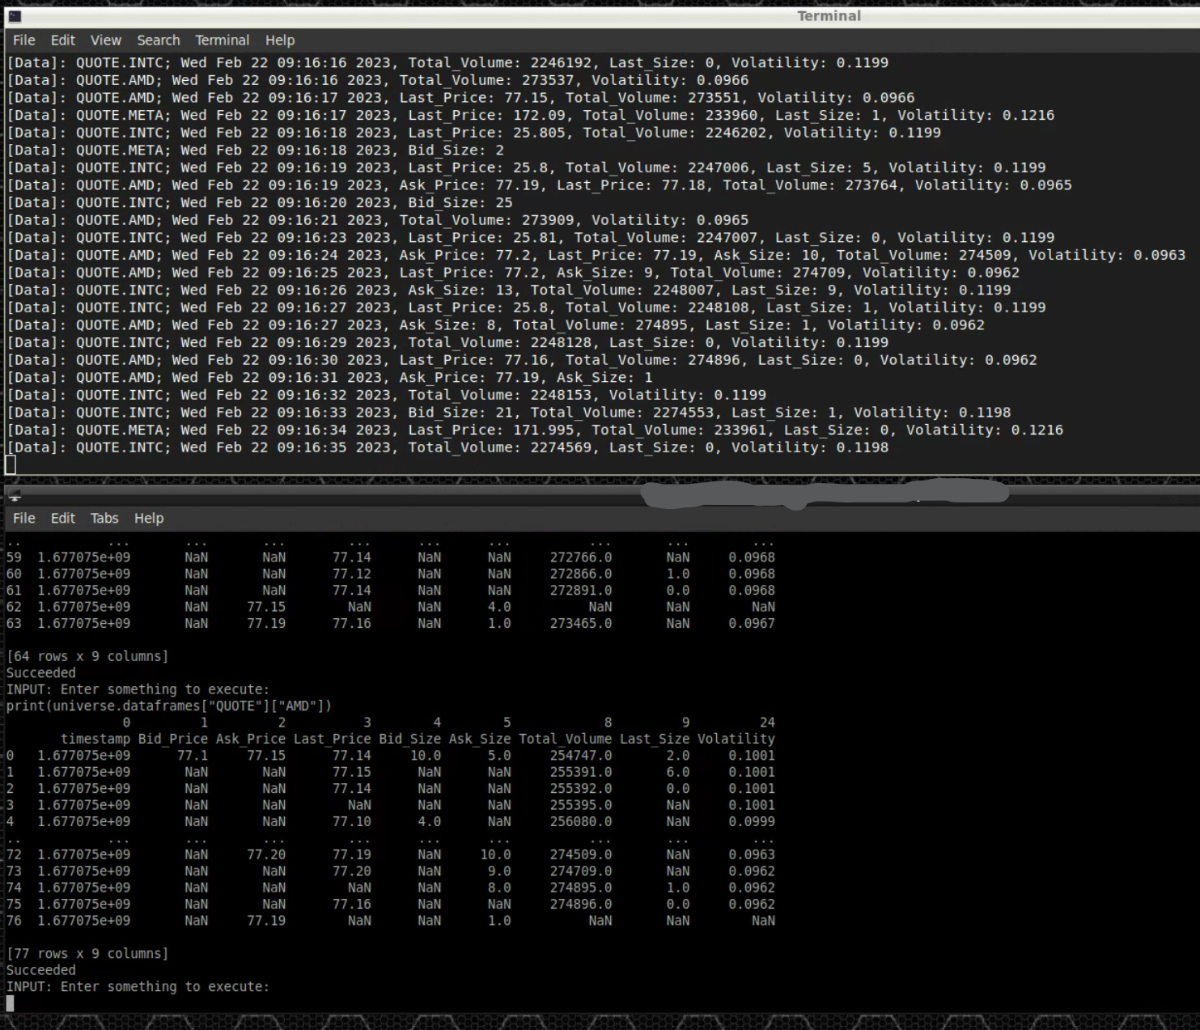The height and width of the screenshot is (1030, 1200).
Task: Click the QUOTE.INTC log line at 09:16:16
Action: 447,63
